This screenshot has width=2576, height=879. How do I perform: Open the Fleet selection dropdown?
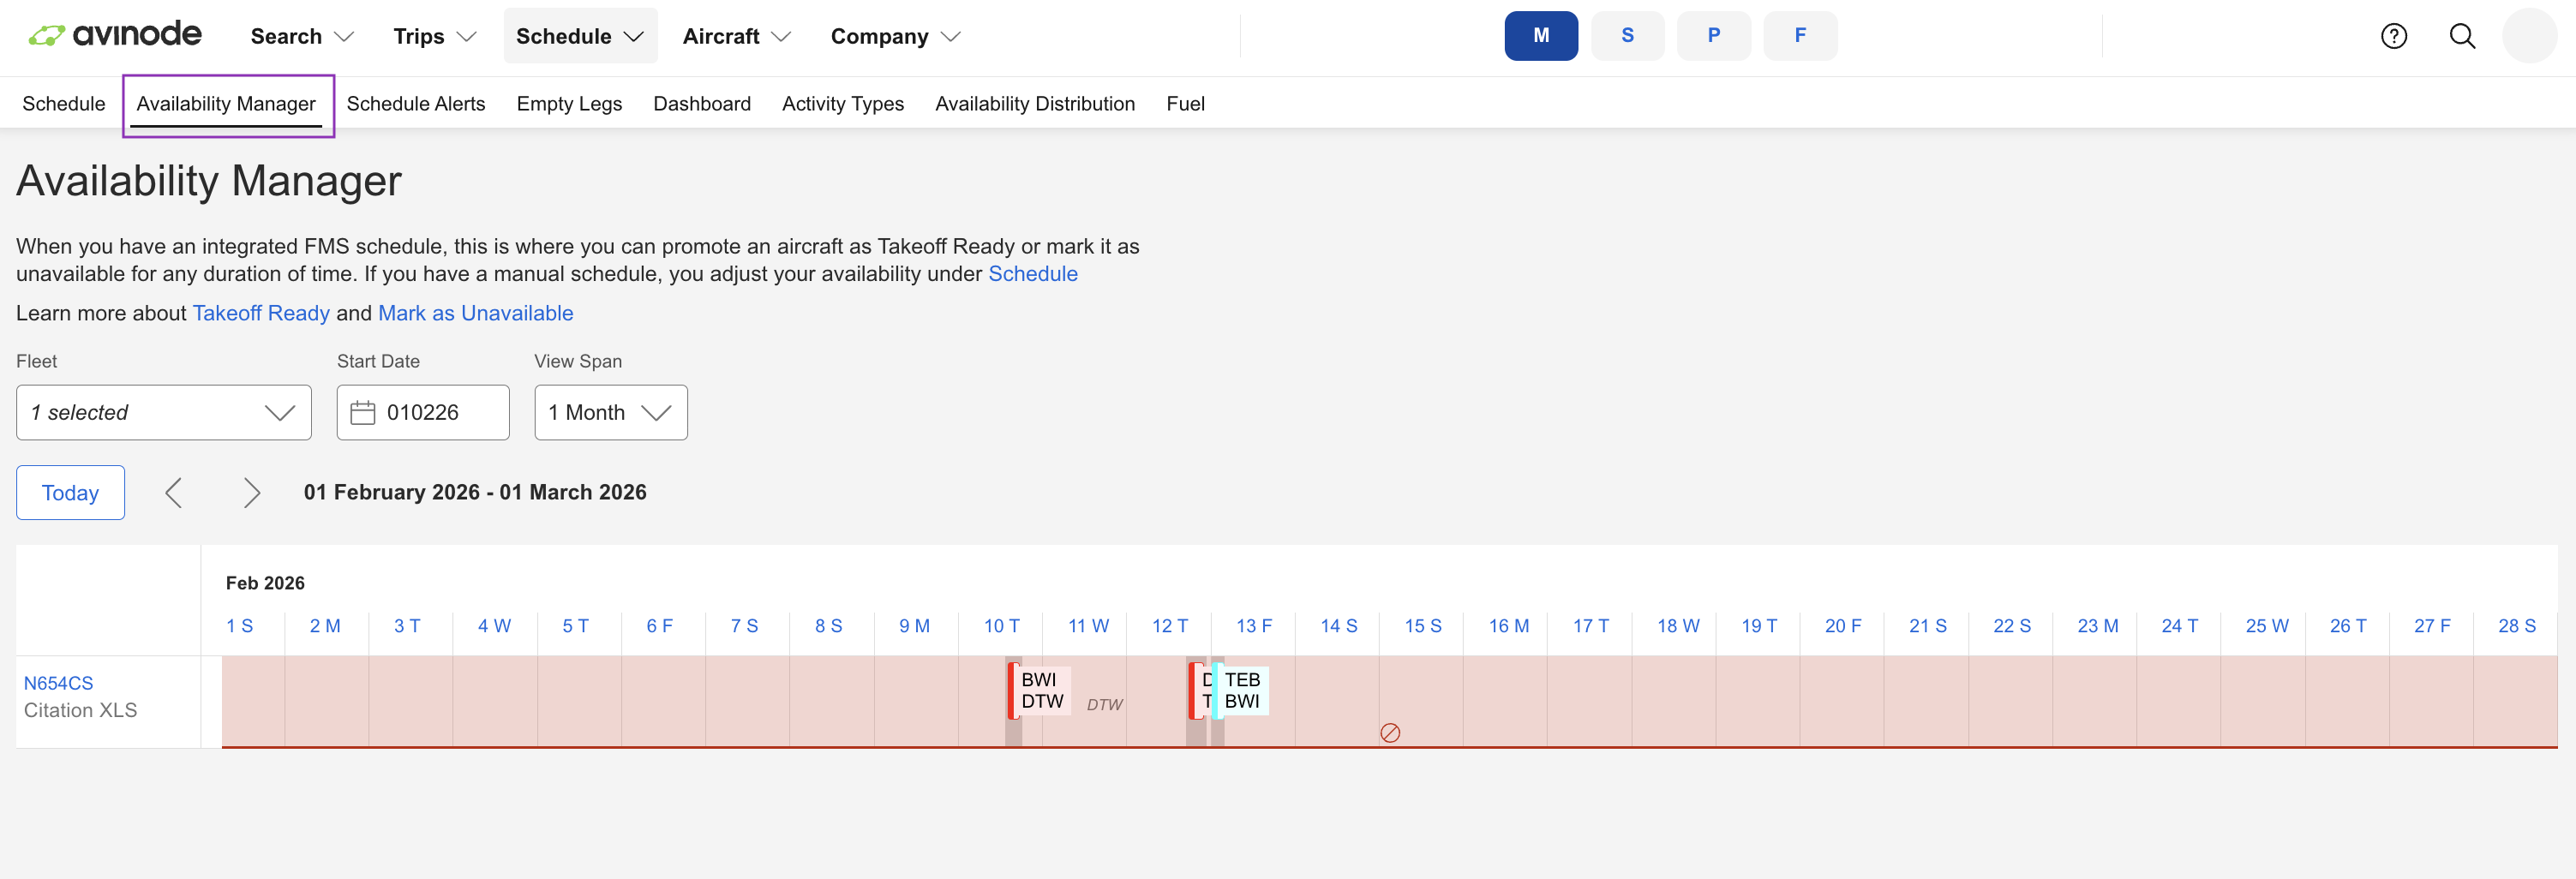coord(163,412)
